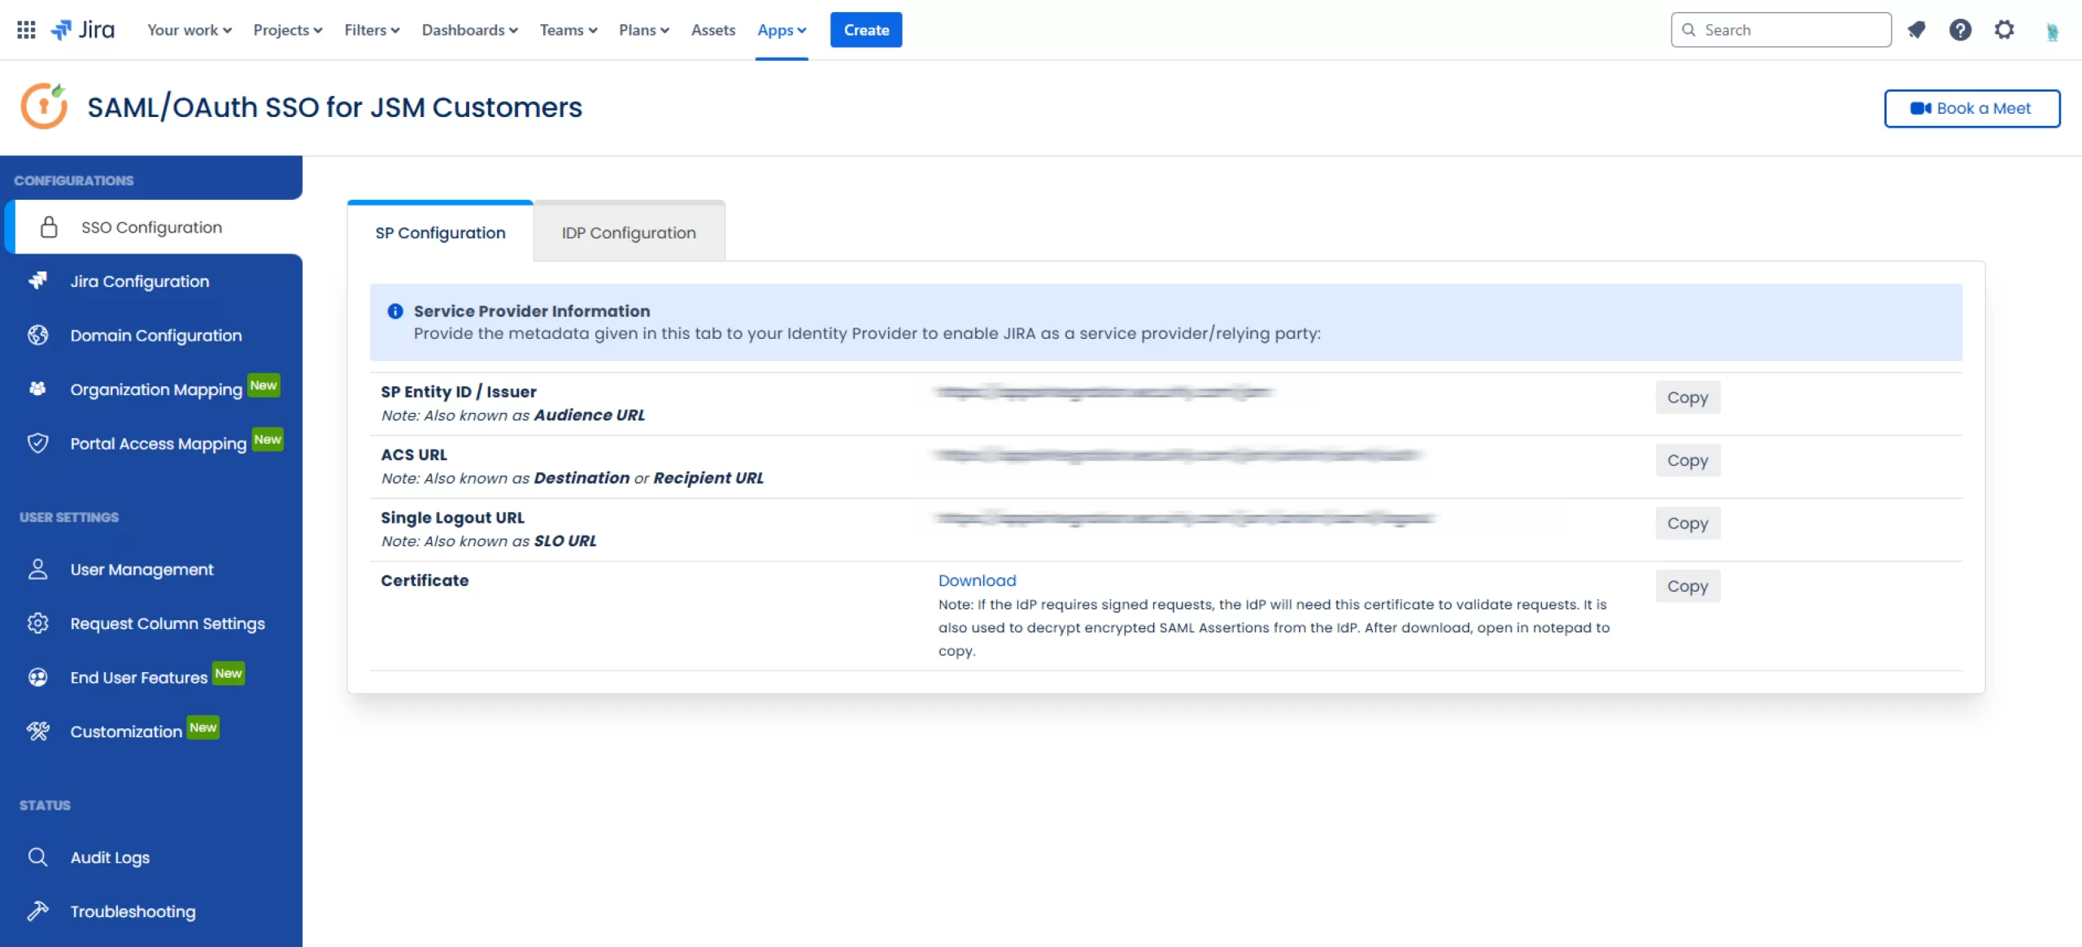Click the Book a Meet button
The image size is (2082, 947).
pyautogui.click(x=1972, y=108)
